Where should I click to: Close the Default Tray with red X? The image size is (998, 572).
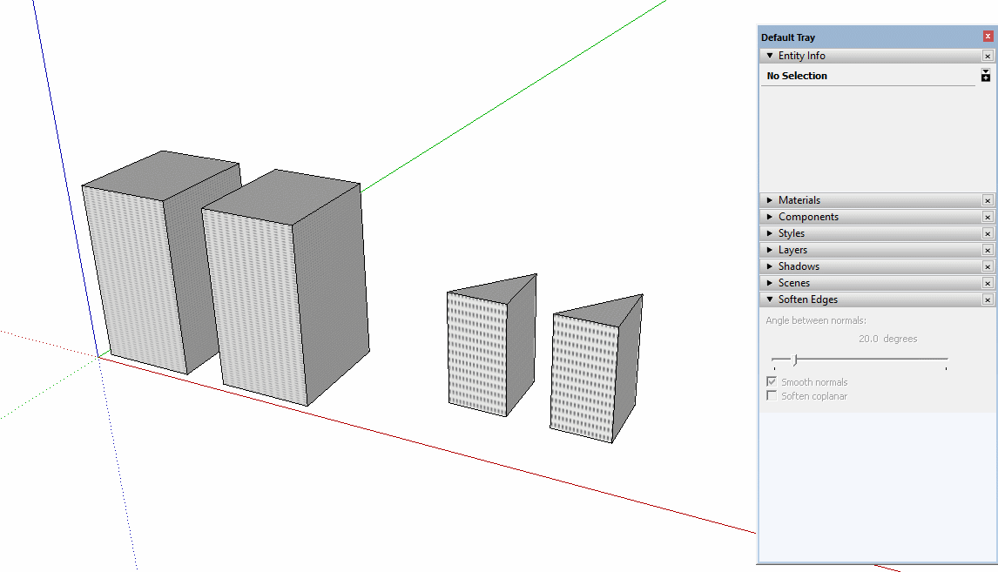pos(988,37)
